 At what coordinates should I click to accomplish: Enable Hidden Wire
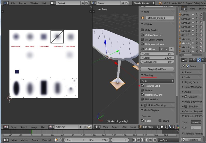tap(142, 99)
